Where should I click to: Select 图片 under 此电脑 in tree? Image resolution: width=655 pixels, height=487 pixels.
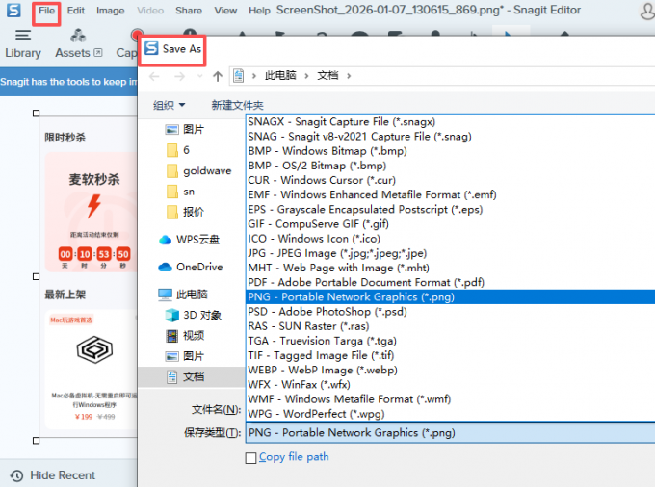185,356
